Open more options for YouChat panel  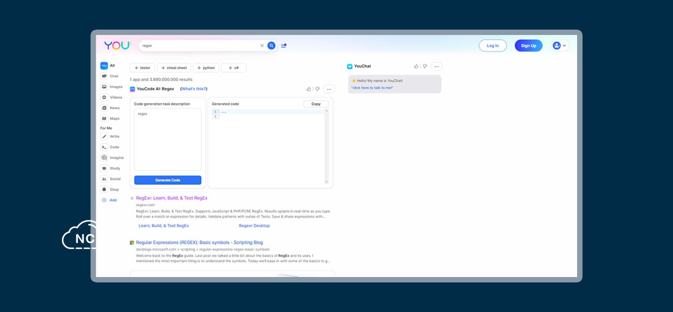(x=437, y=67)
